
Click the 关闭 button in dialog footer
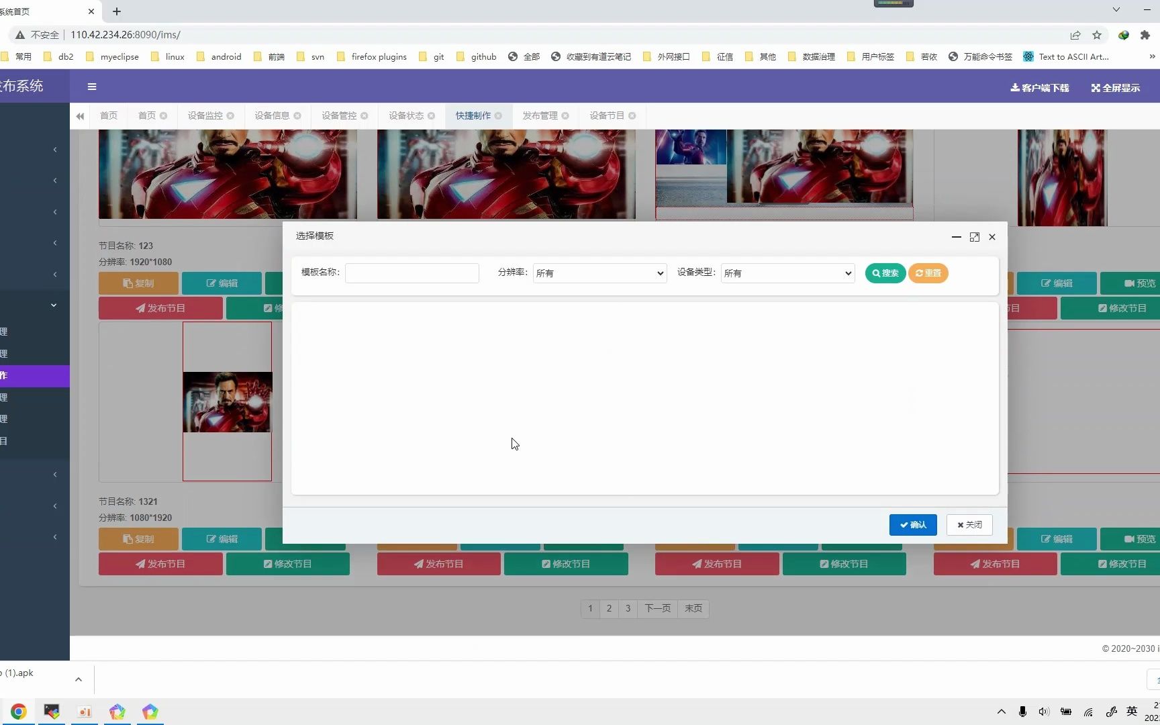pos(969,525)
